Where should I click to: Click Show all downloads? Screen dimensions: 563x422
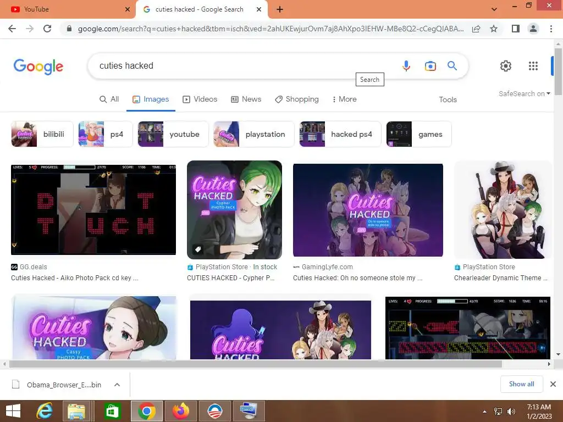[521, 384]
